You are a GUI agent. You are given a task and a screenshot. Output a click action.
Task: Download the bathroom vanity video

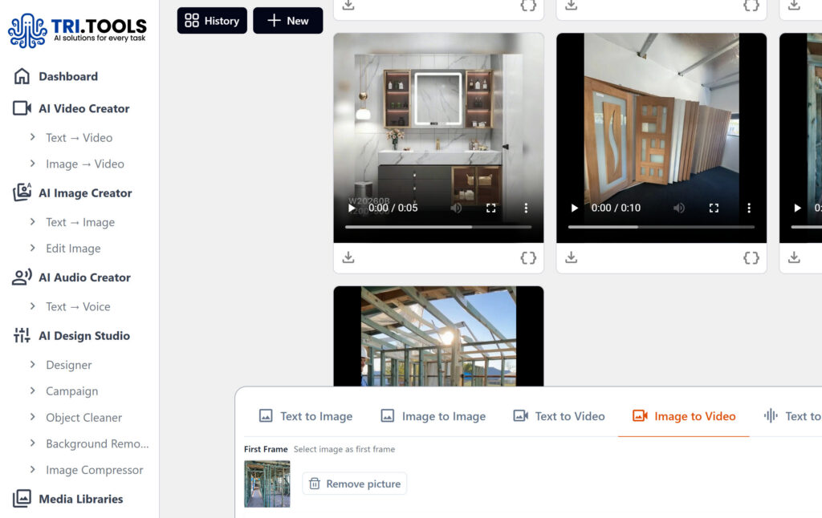click(x=348, y=257)
